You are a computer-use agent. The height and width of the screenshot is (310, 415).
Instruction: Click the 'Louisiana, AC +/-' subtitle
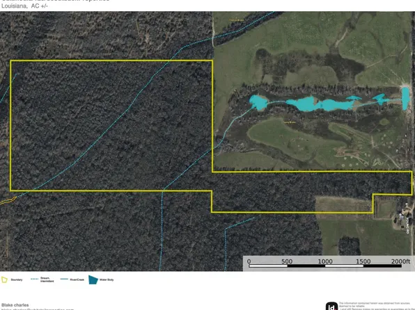pyautogui.click(x=24, y=6)
